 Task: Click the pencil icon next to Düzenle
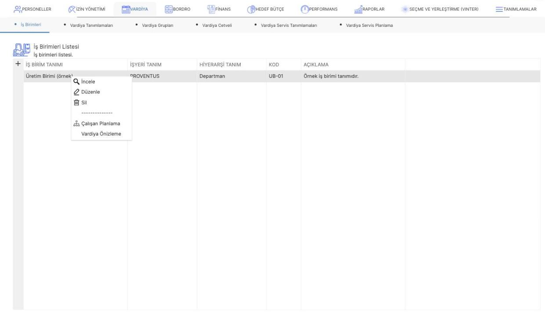point(76,92)
